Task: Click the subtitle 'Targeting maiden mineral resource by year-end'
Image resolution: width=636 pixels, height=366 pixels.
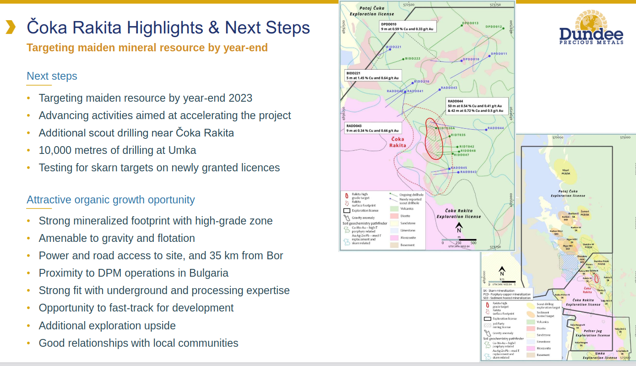Action: (147, 48)
